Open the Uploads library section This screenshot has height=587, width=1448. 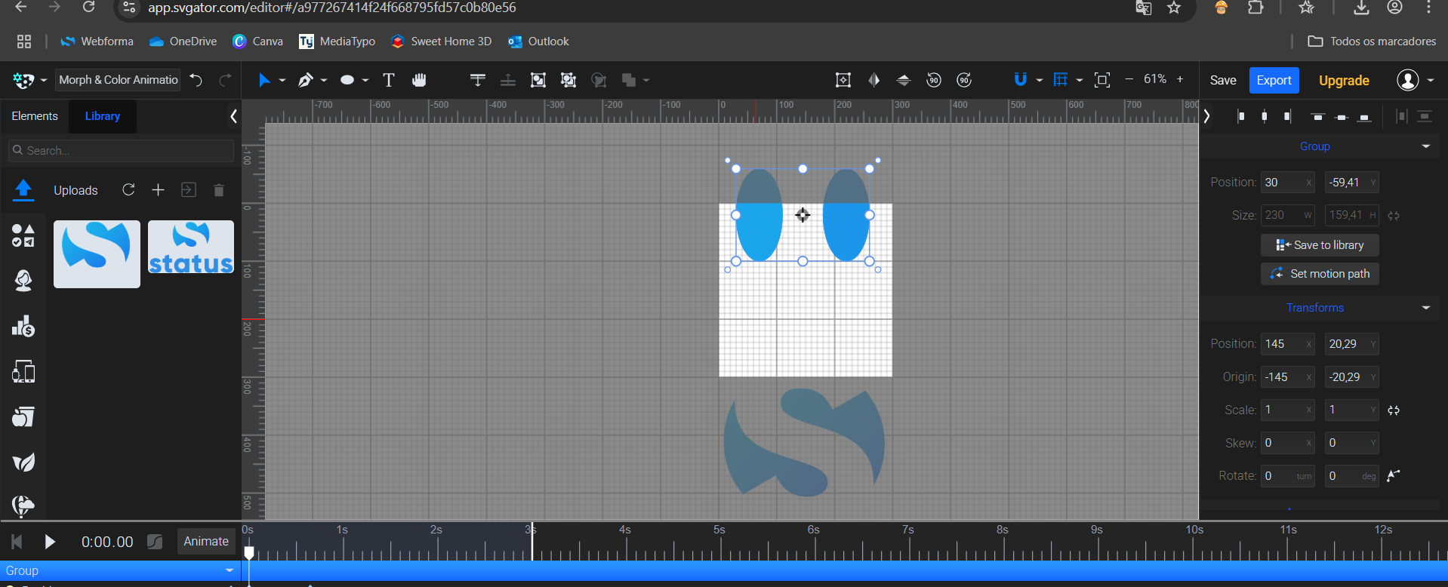pos(23,190)
